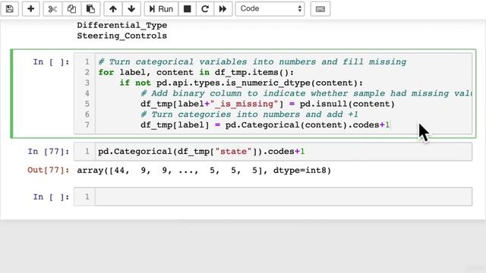Open the Code cell type dropdown
This screenshot has width=486, height=273.
[x=270, y=8]
